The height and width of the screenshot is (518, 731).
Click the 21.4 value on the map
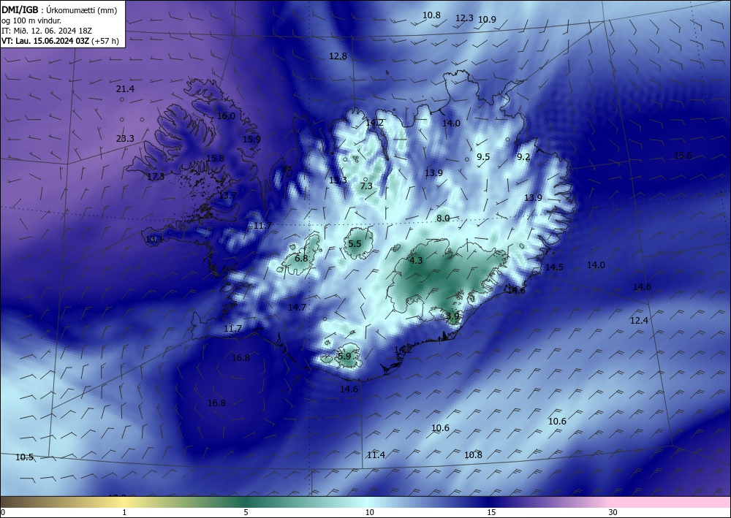click(x=125, y=89)
